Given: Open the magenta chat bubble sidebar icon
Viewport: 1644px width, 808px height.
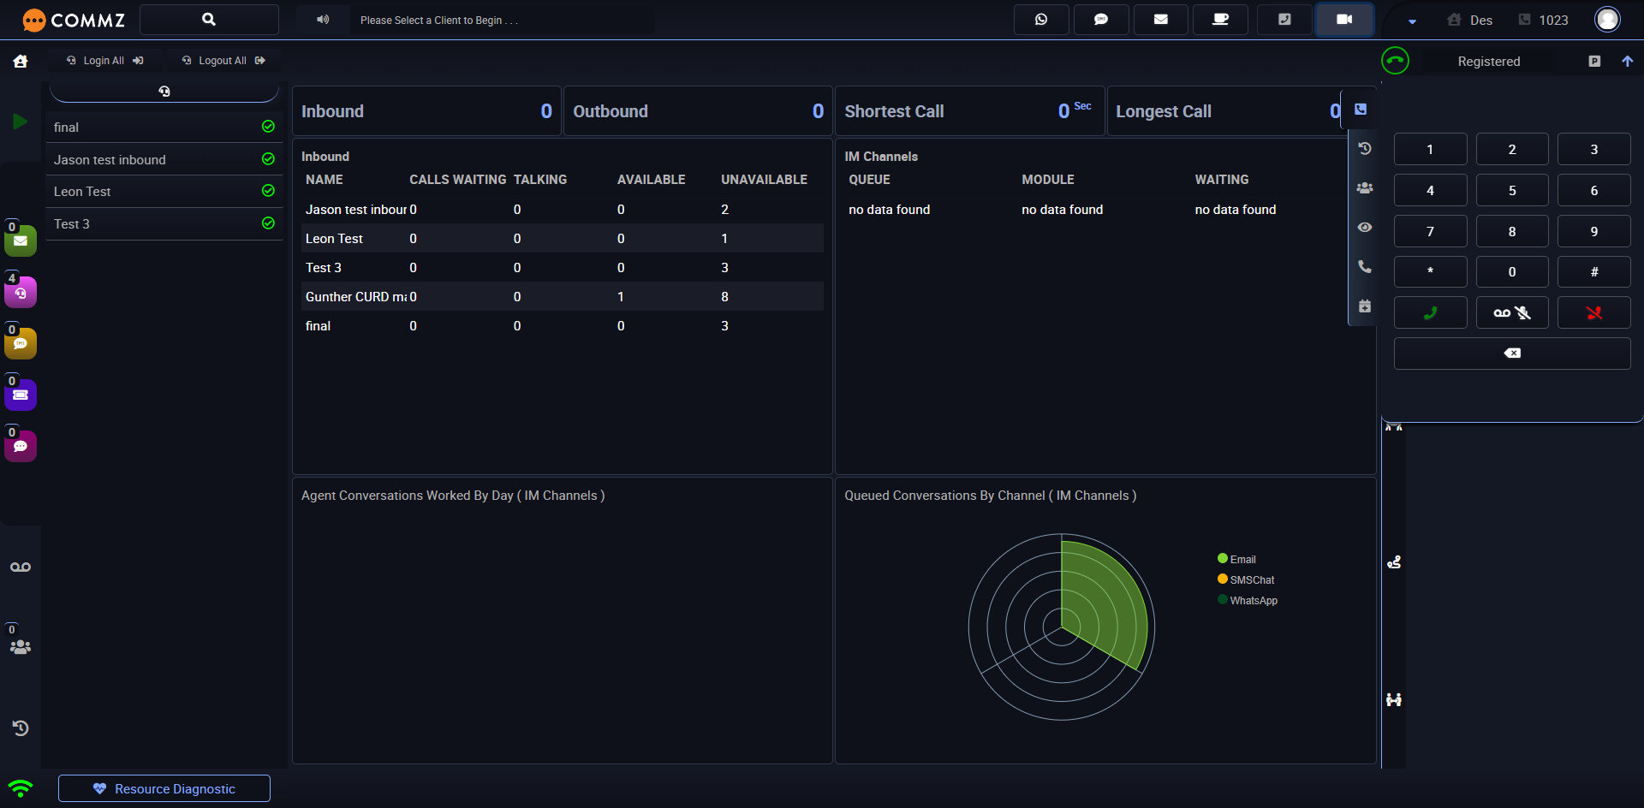Looking at the screenshot, I should pyautogui.click(x=21, y=447).
